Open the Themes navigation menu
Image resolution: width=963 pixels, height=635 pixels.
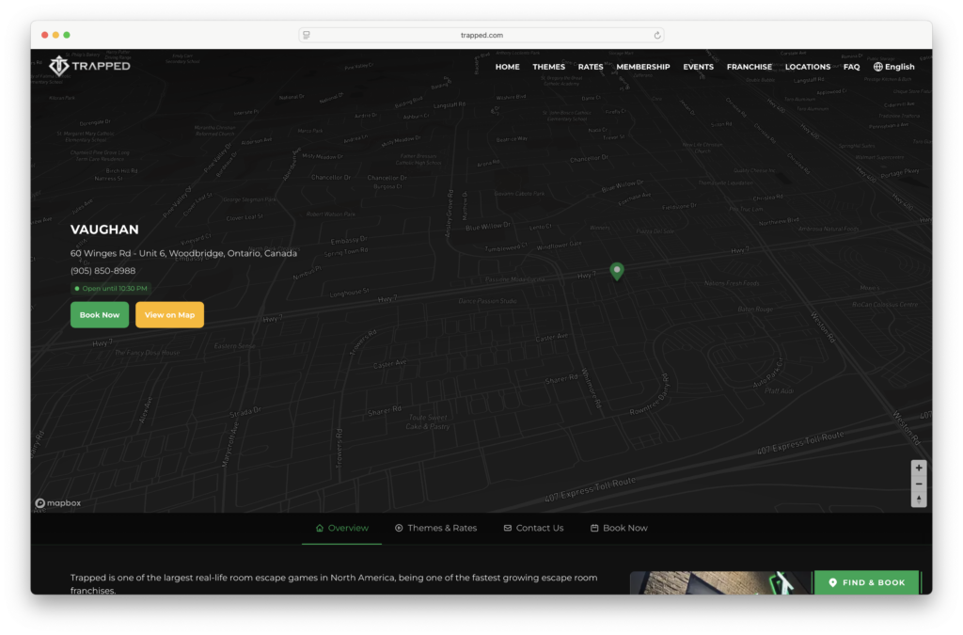click(x=548, y=67)
